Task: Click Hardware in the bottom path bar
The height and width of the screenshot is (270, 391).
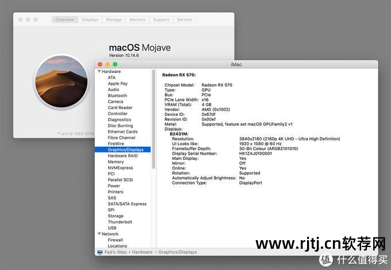Action: pyautogui.click(x=142, y=252)
